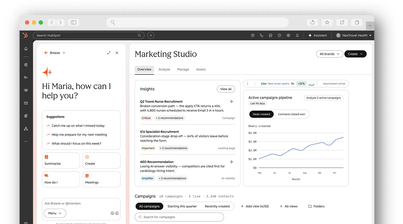Open Folders

[316, 206]
